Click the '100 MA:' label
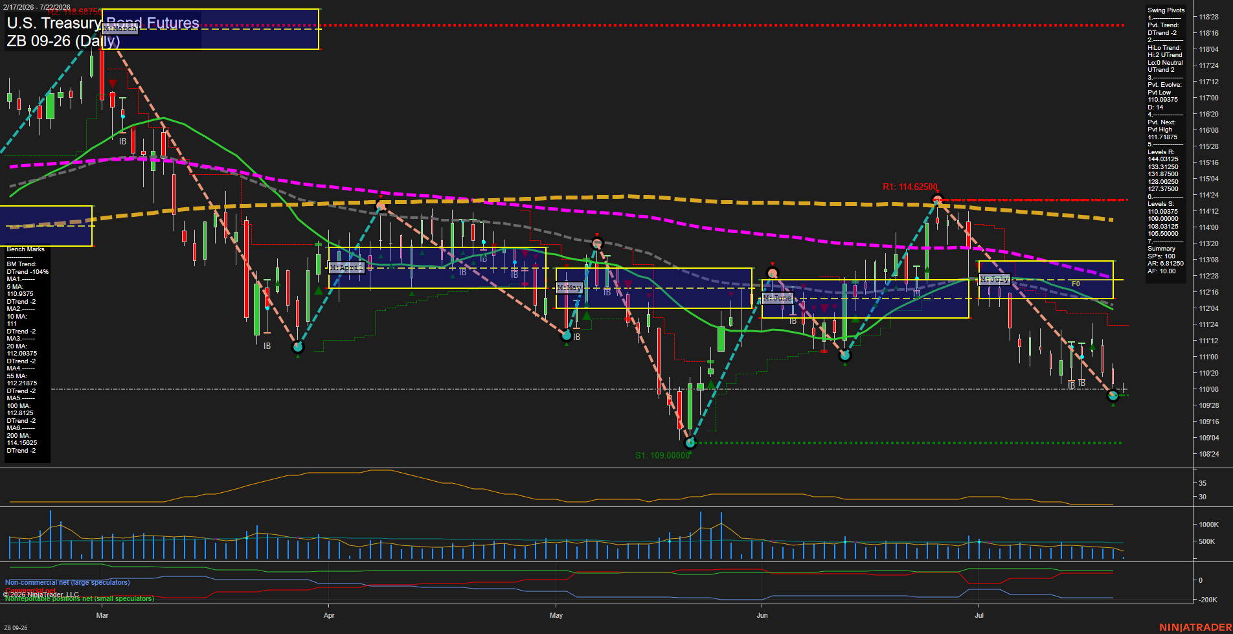This screenshot has width=1233, height=634. click(19, 406)
